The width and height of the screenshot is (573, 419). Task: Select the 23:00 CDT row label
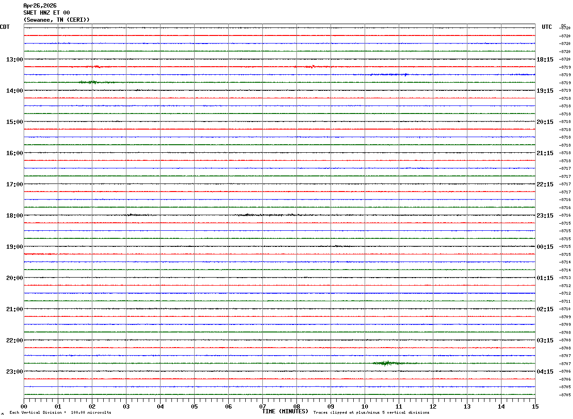pyautogui.click(x=14, y=372)
